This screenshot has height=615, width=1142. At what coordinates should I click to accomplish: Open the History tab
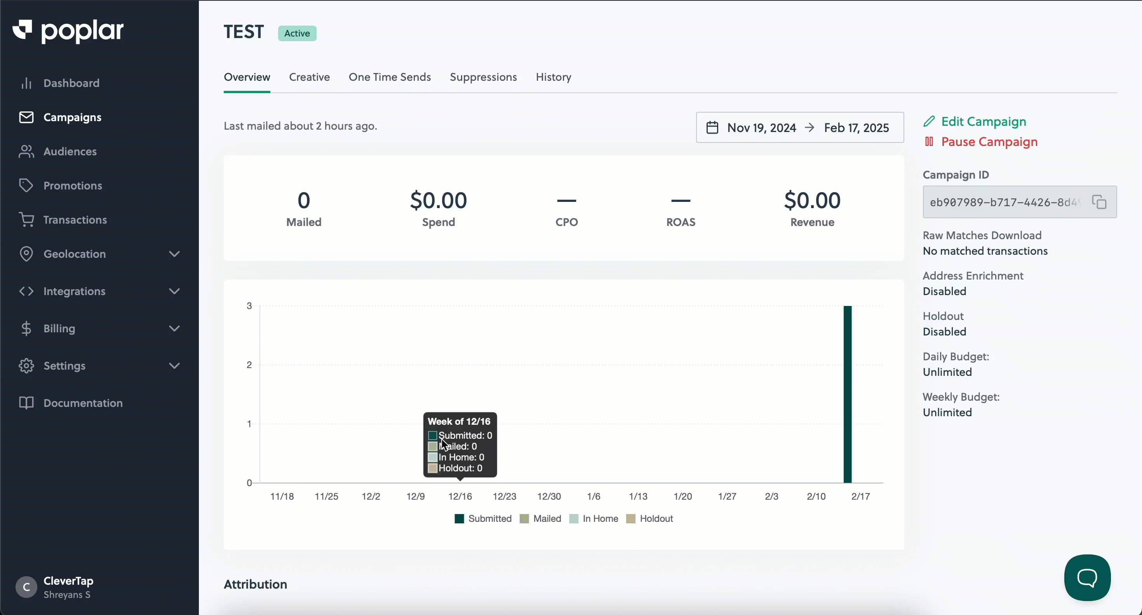[553, 77]
